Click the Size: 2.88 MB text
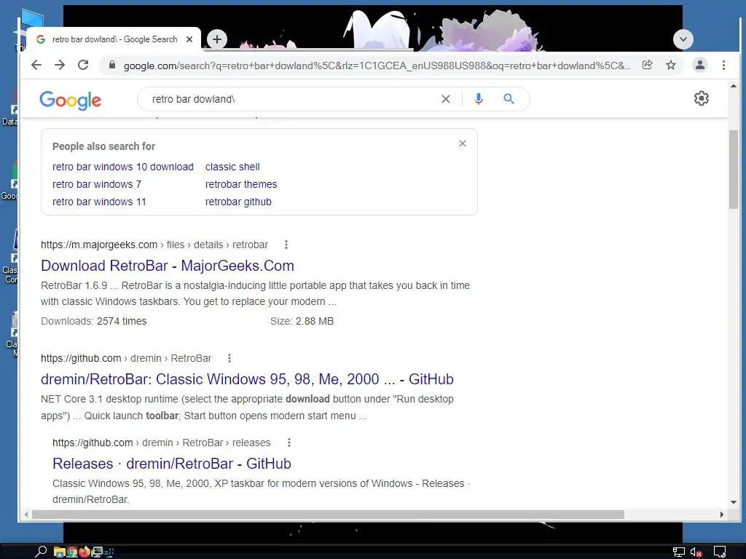This screenshot has height=559, width=746. coord(302,321)
